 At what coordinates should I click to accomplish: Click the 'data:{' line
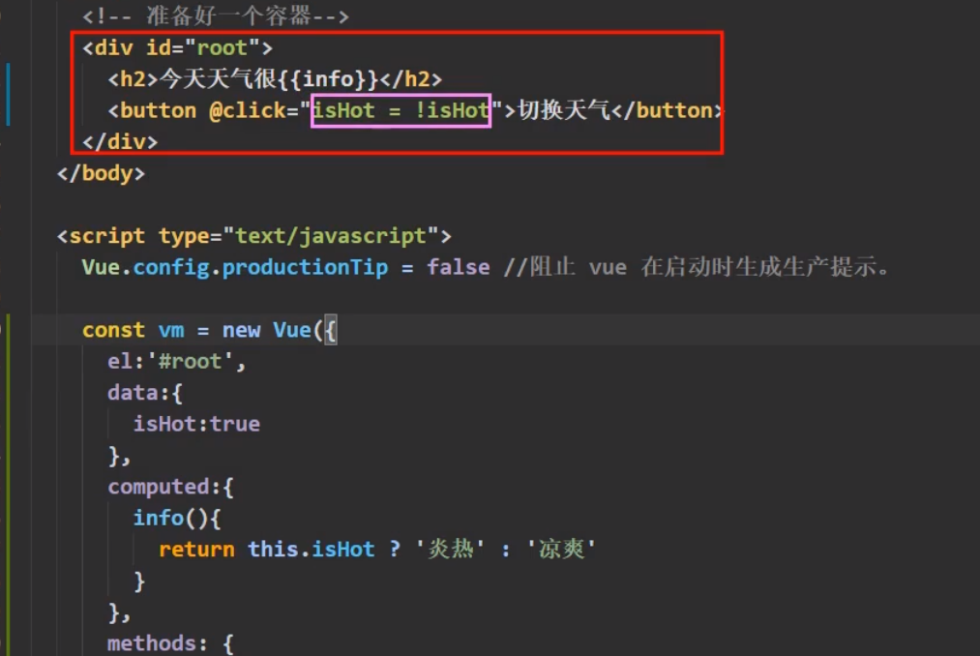coord(145,393)
